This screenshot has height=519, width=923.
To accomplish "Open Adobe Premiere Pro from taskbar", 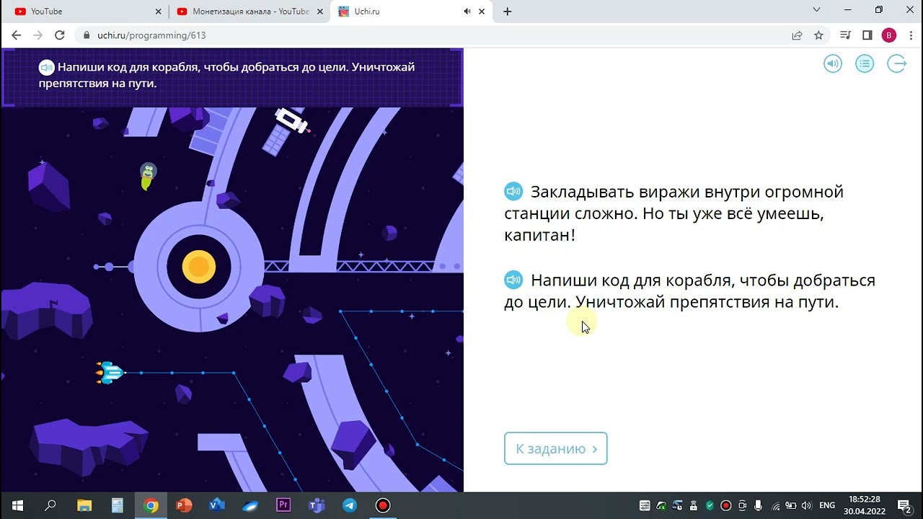I will click(283, 505).
